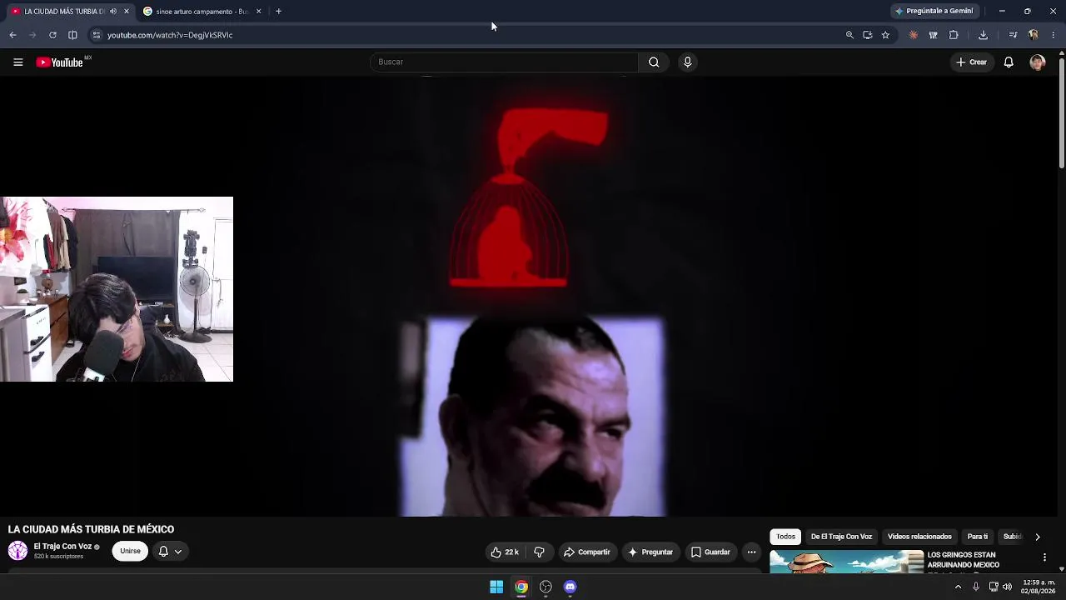Select the Para ti chip
Viewport: 1066px width, 600px height.
pyautogui.click(x=978, y=537)
